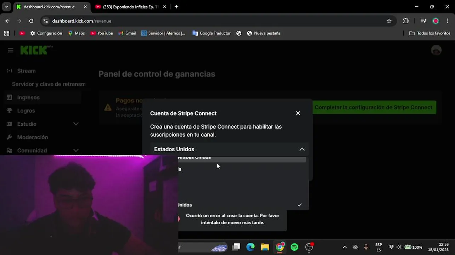Open the Kick sidebar hamburger menu
The image size is (455, 255).
coord(11,50)
